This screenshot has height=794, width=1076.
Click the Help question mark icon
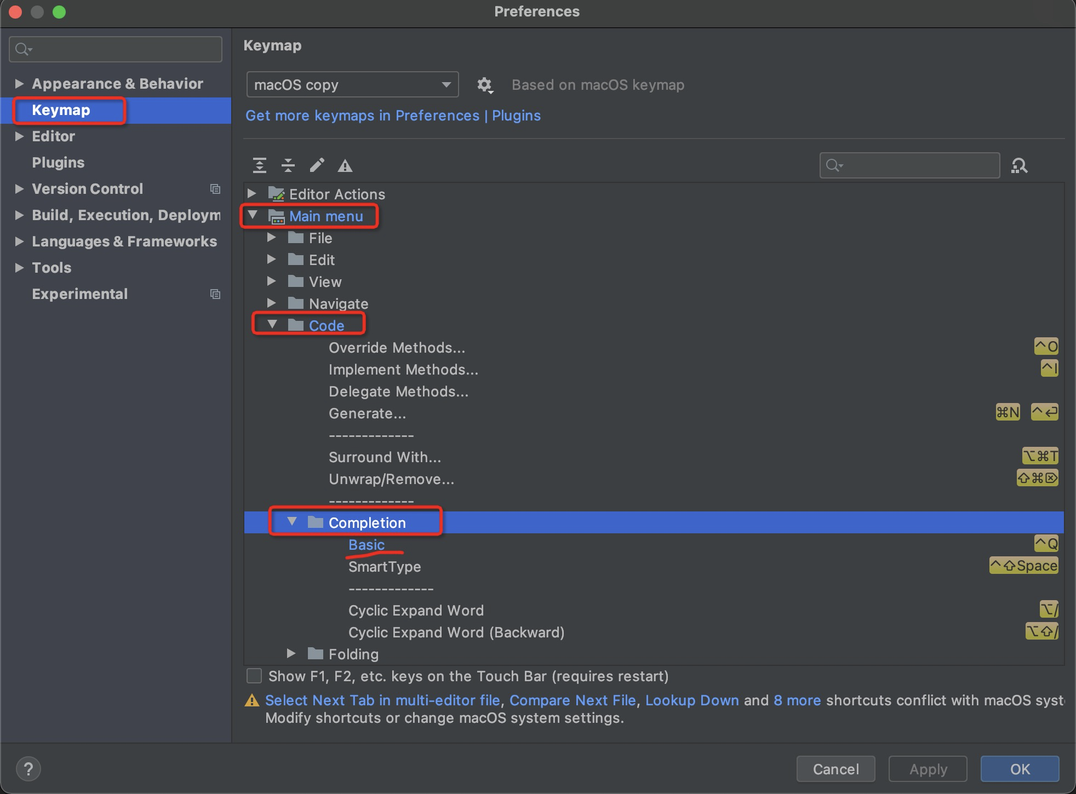pos(28,768)
